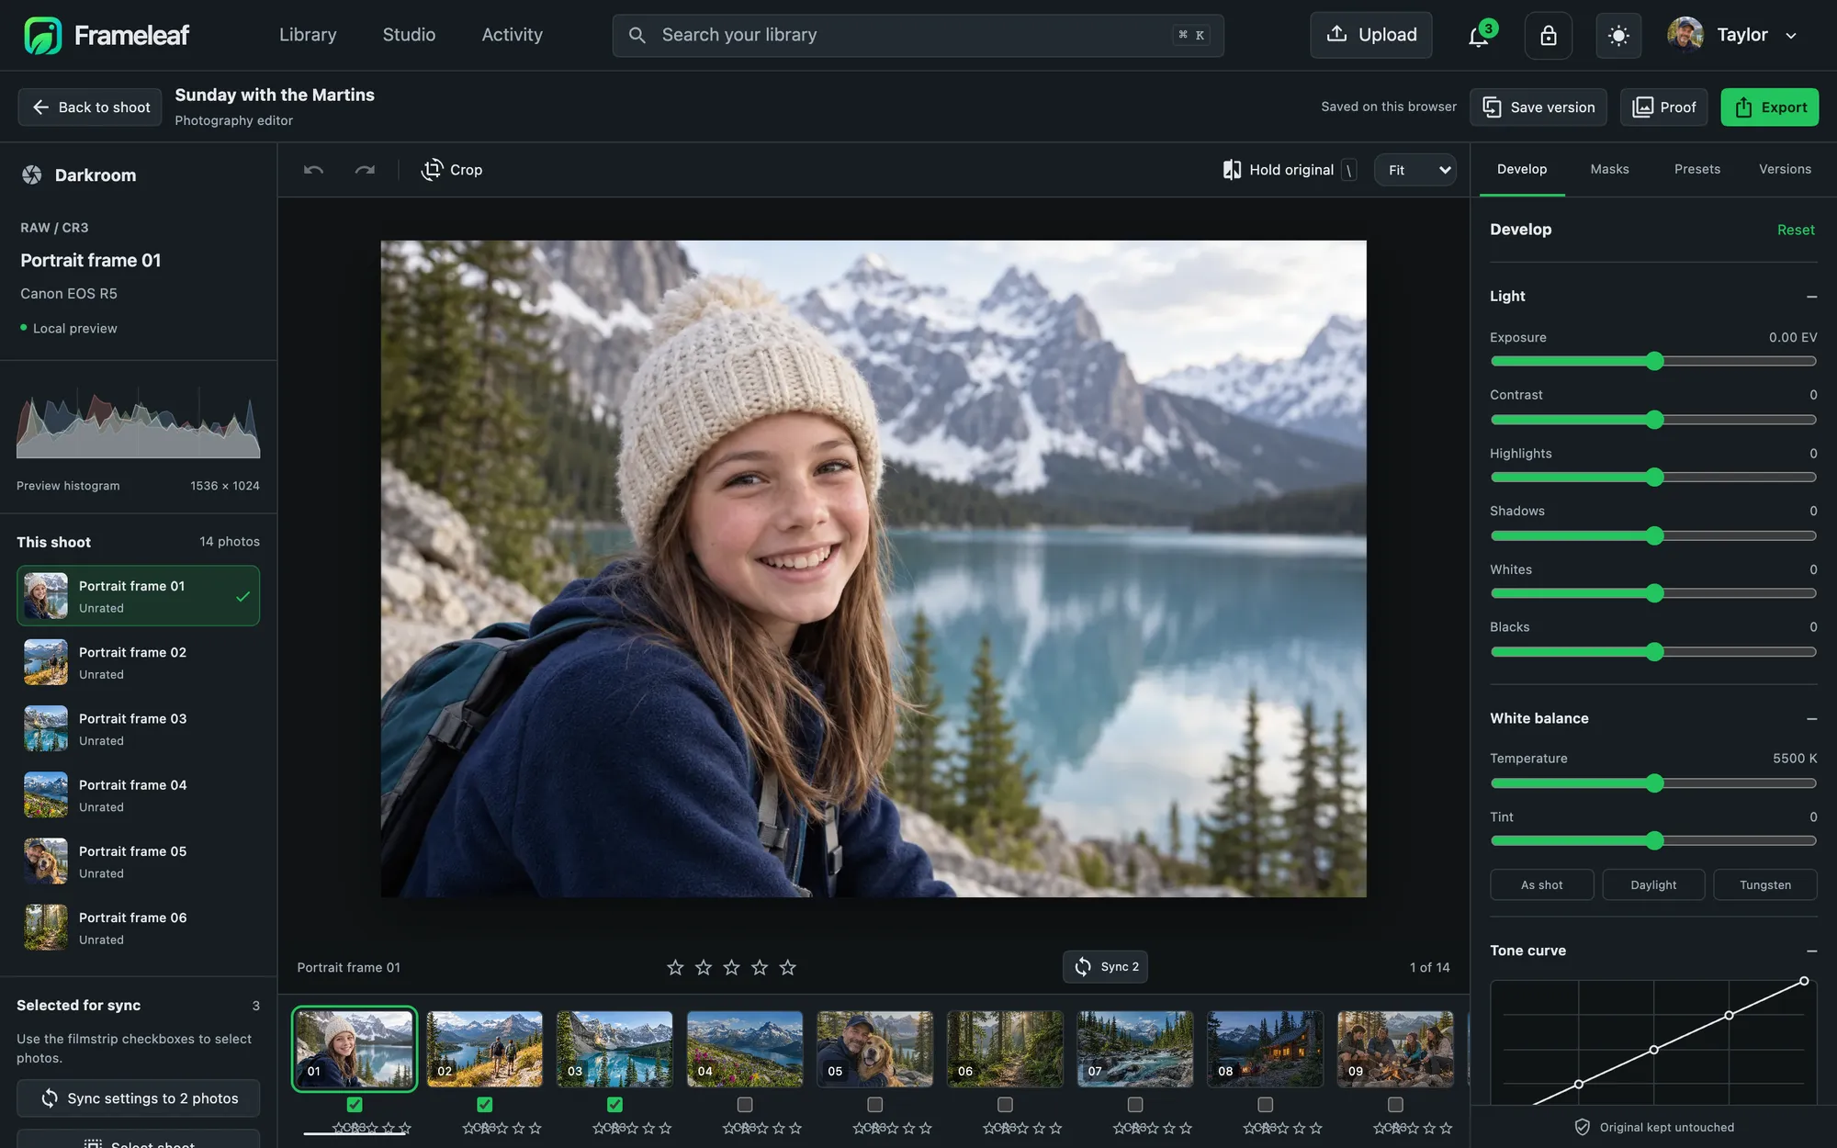Switch to the Masks tab
This screenshot has width=1837, height=1148.
point(1609,169)
